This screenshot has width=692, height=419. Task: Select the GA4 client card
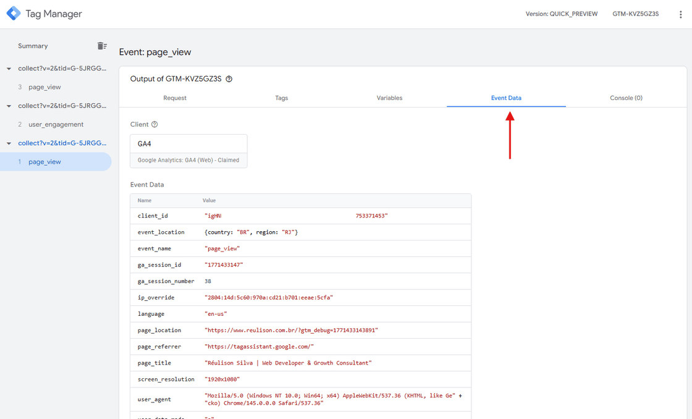pos(188,150)
